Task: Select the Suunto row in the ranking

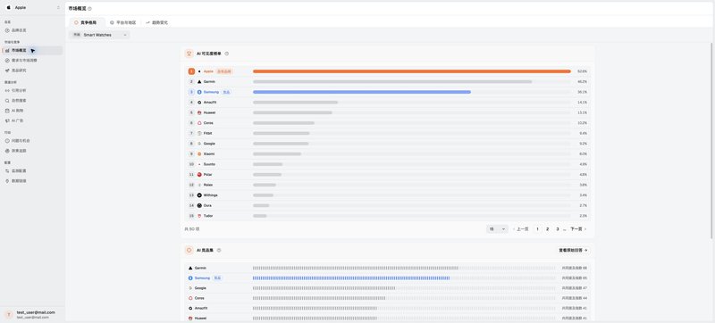Action: [388, 164]
